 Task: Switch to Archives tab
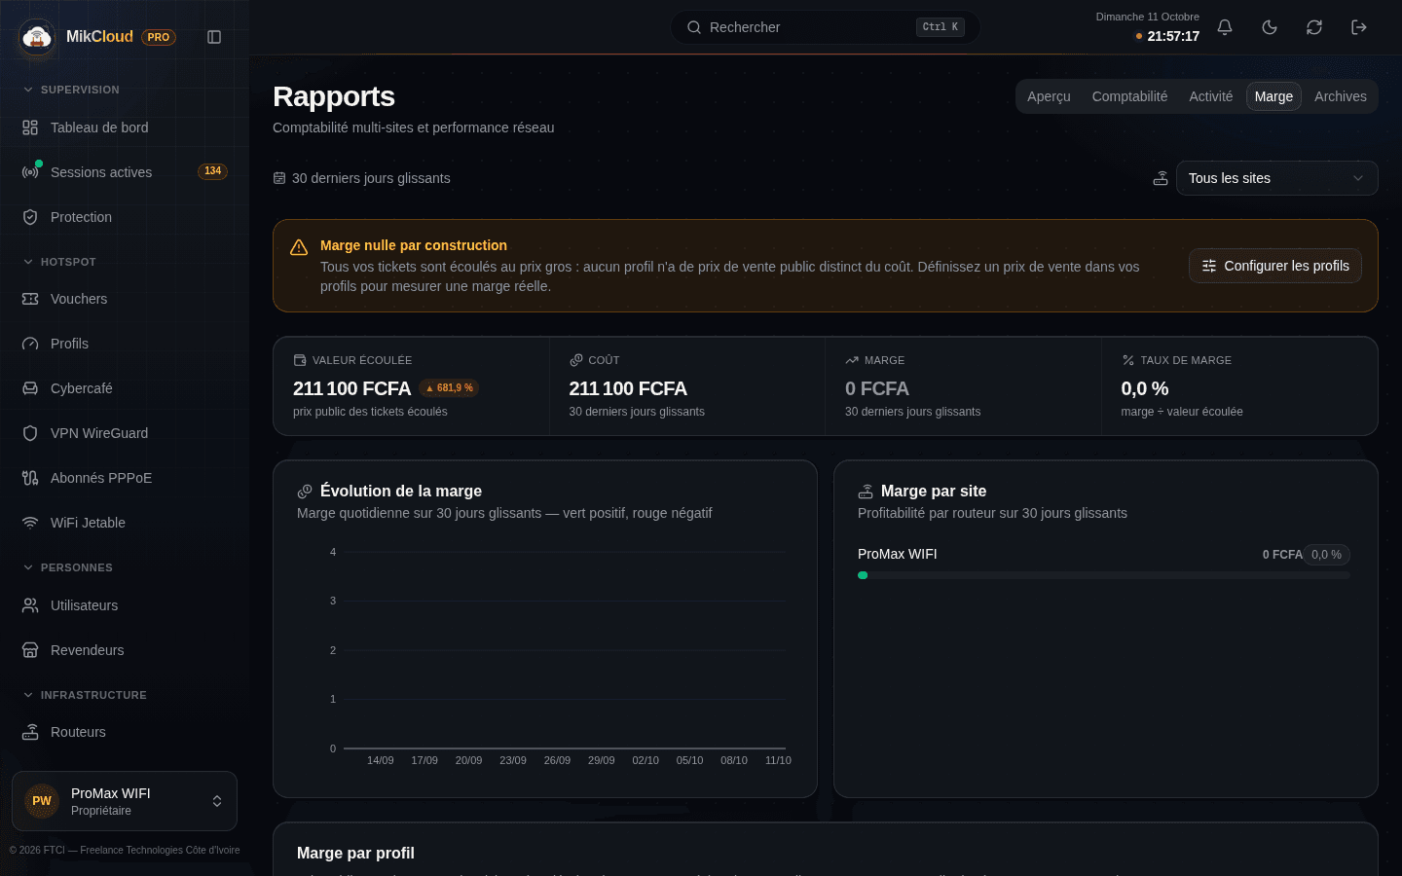point(1341,96)
